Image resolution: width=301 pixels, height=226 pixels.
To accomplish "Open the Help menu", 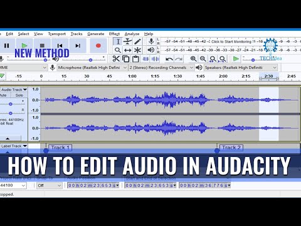I will click(x=149, y=34).
